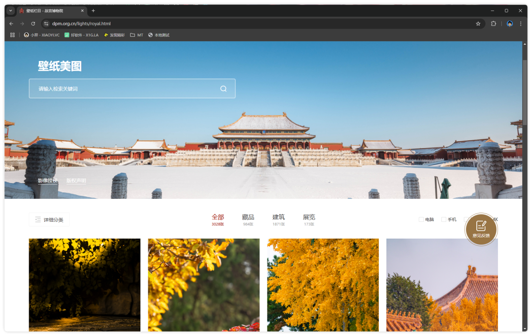Screen dimensions: 532x336
Task: Check the 电脑 filter checkbox
Action: click(421, 219)
